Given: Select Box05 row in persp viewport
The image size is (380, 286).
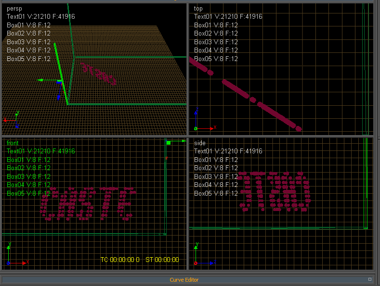Looking at the screenshot, I should coord(28,59).
